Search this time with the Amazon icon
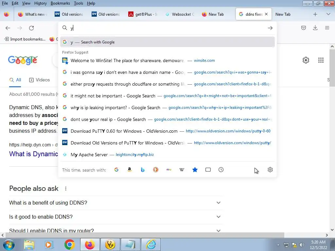Image resolution: width=335 pixels, height=251 pixels. [x=130, y=170]
